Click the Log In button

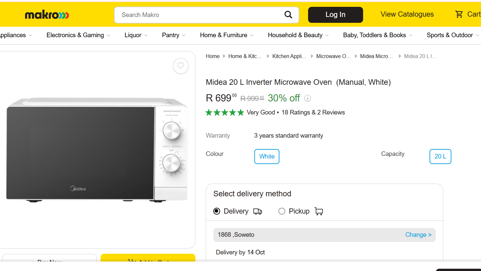pos(335,15)
